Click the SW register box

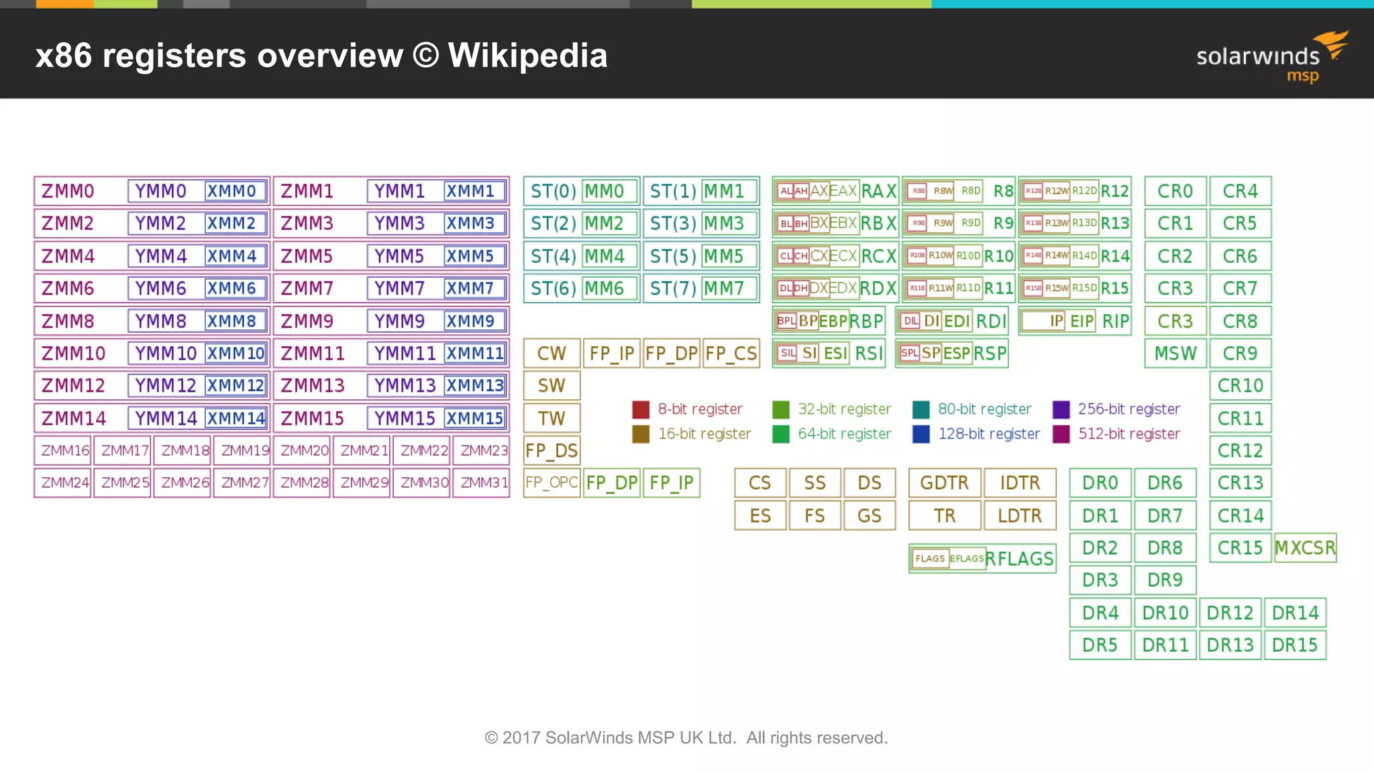pos(551,386)
